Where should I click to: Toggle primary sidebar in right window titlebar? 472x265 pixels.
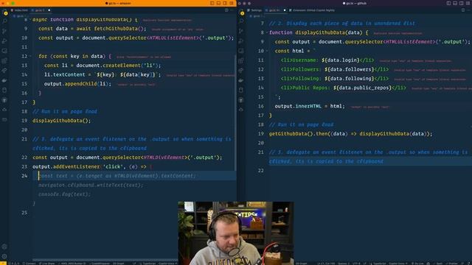tap(448, 3)
